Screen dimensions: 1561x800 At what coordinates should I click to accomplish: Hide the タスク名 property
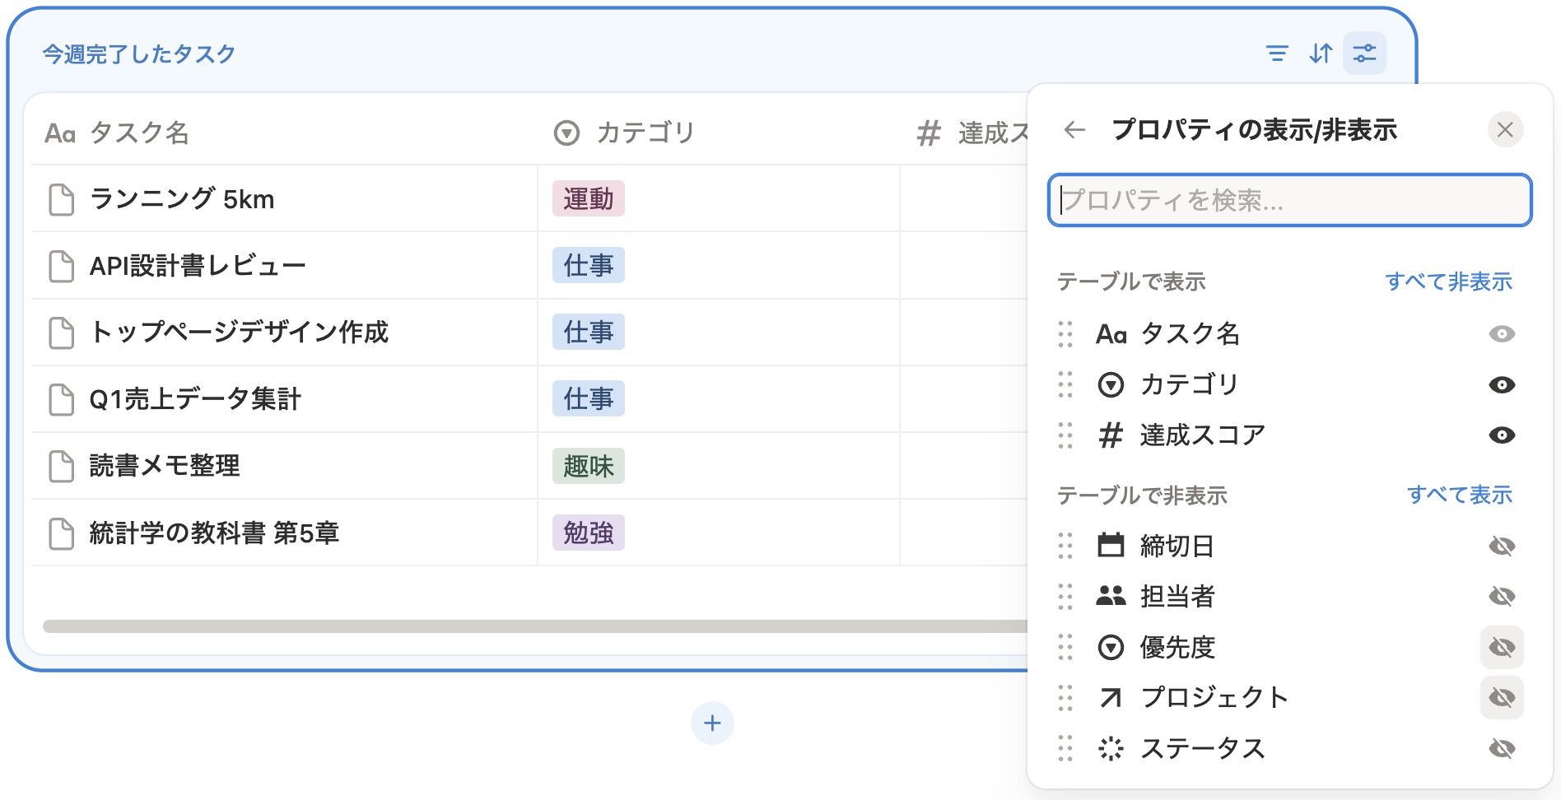coord(1501,333)
